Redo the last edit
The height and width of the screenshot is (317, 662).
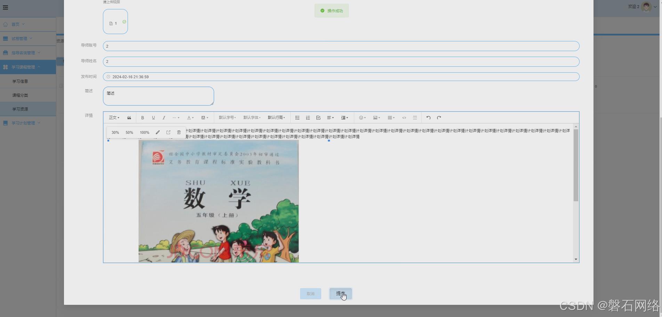pos(439,118)
